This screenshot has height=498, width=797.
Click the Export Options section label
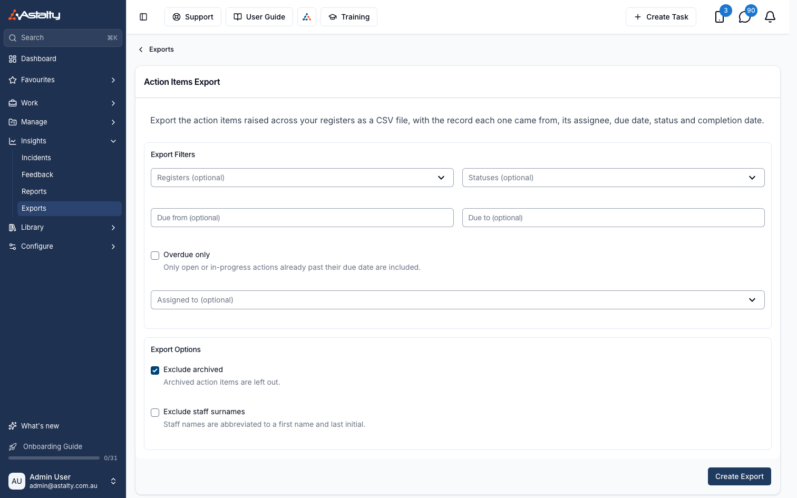(176, 349)
